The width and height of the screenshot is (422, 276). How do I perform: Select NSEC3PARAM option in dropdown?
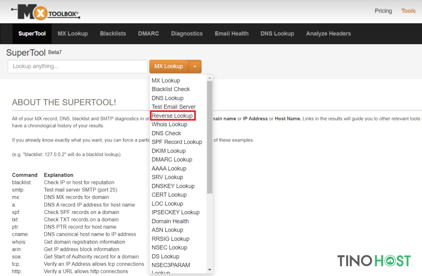[171, 265]
